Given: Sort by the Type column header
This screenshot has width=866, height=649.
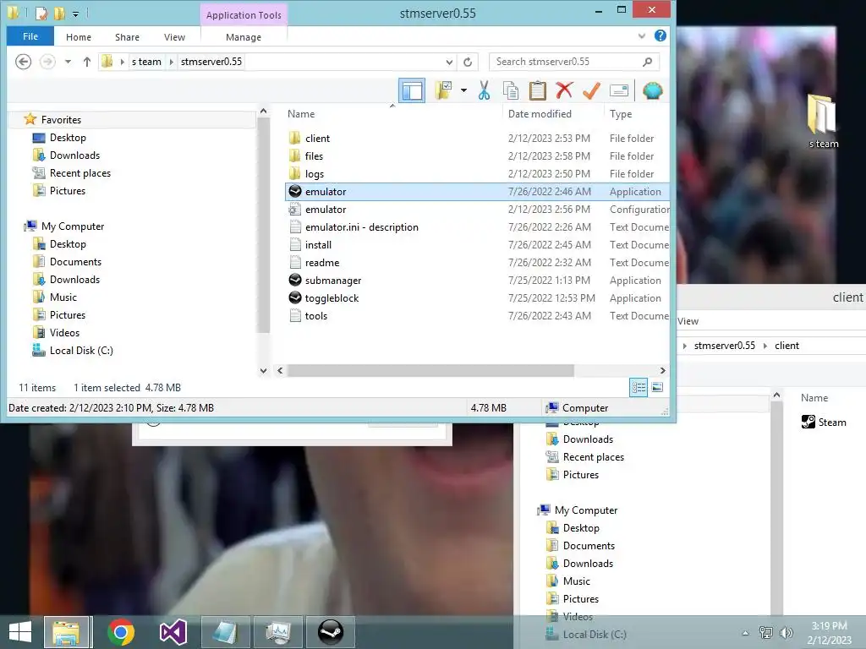Looking at the screenshot, I should [621, 114].
